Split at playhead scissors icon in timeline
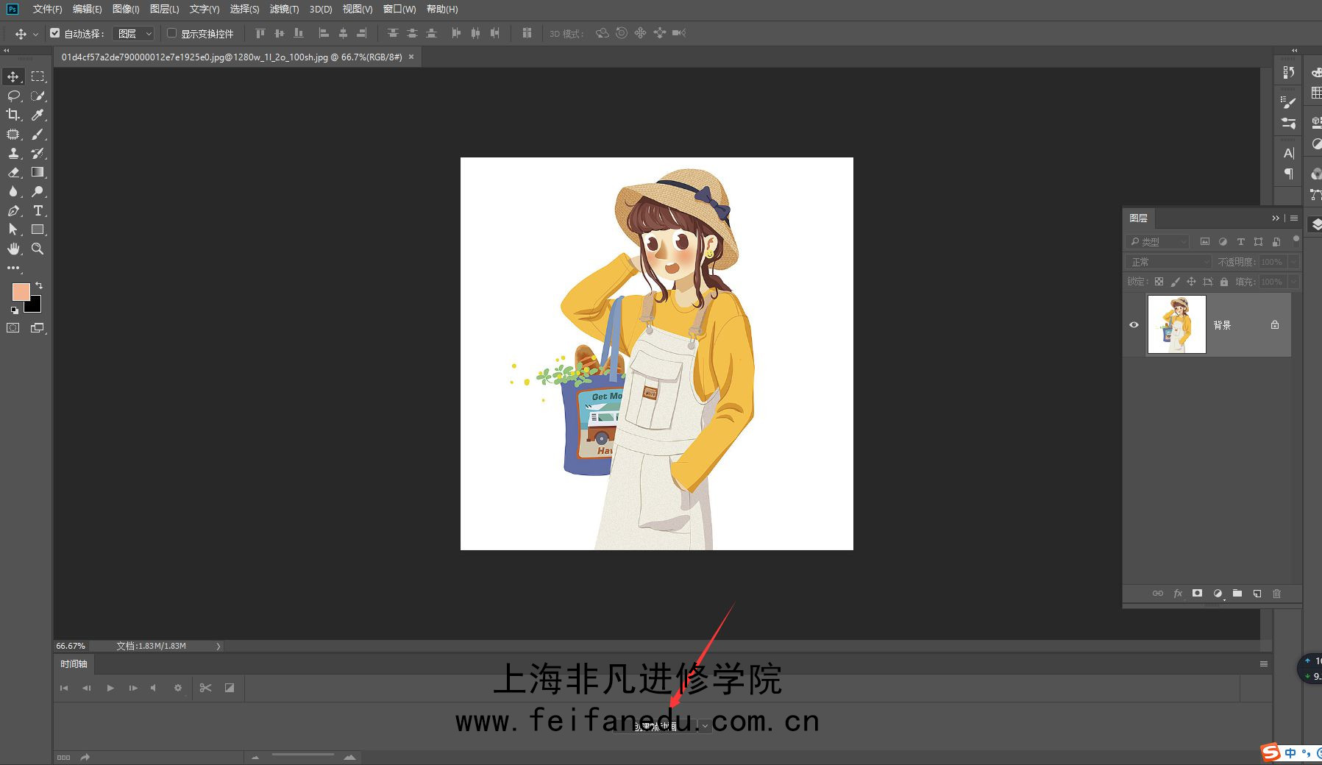1322x765 pixels. coord(205,688)
